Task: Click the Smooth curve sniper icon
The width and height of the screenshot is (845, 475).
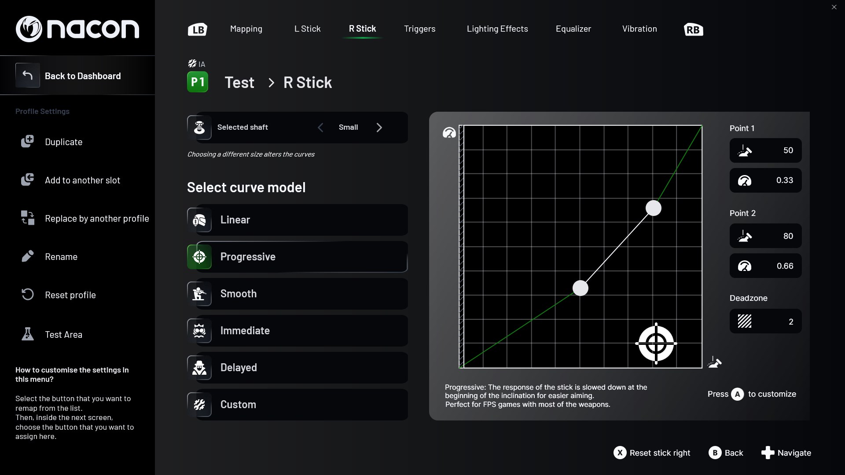Action: click(x=200, y=294)
